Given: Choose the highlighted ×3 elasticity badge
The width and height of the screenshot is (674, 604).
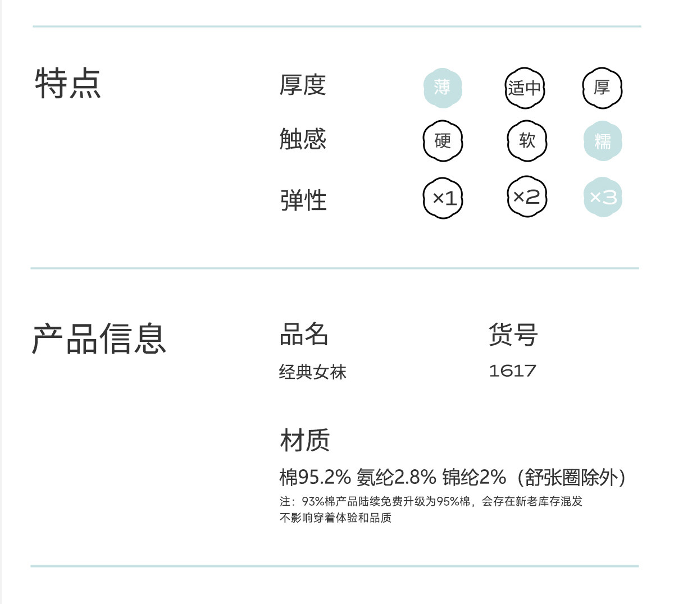Looking at the screenshot, I should [603, 197].
